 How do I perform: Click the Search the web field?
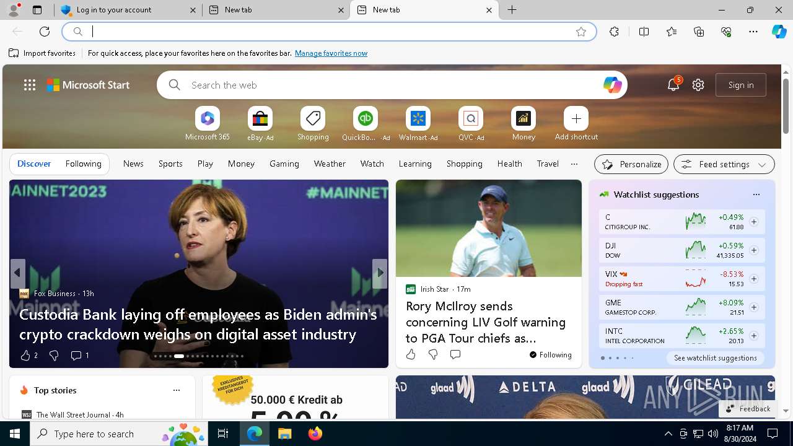[392, 85]
